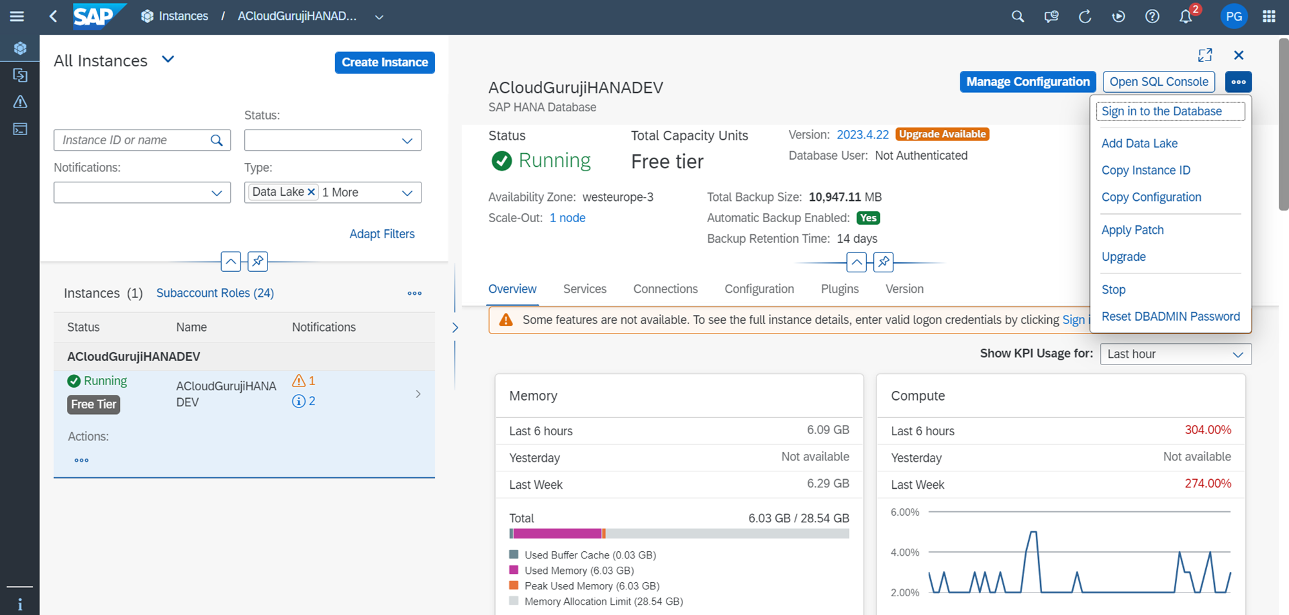Click the refresh icon in header
The height and width of the screenshot is (615, 1289).
pyautogui.click(x=1085, y=17)
